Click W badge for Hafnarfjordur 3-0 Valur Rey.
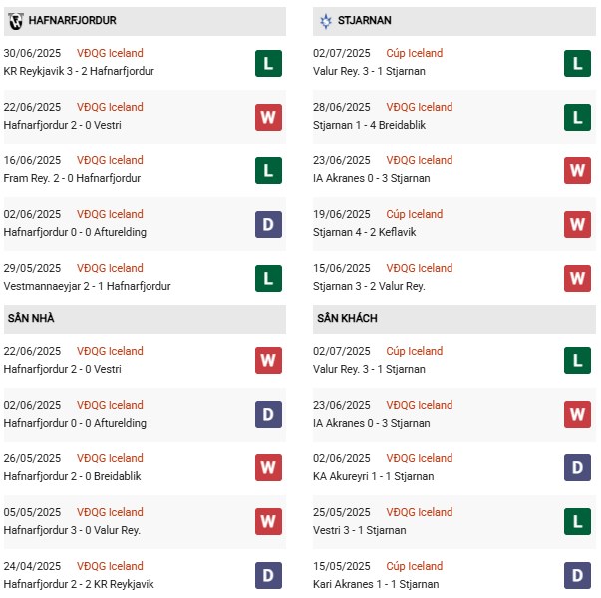 [268, 522]
